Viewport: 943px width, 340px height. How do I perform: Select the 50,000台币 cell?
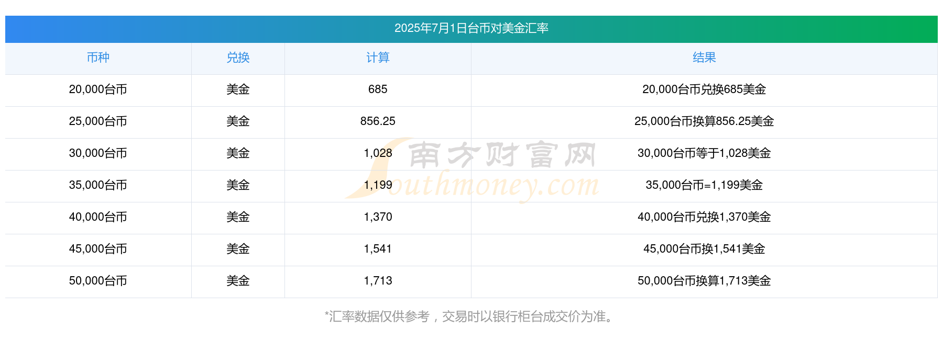point(98,281)
